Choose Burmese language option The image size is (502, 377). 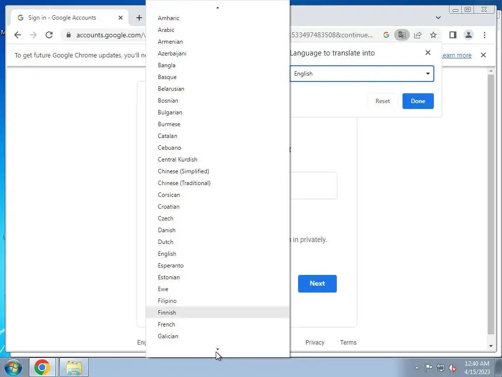click(218, 124)
